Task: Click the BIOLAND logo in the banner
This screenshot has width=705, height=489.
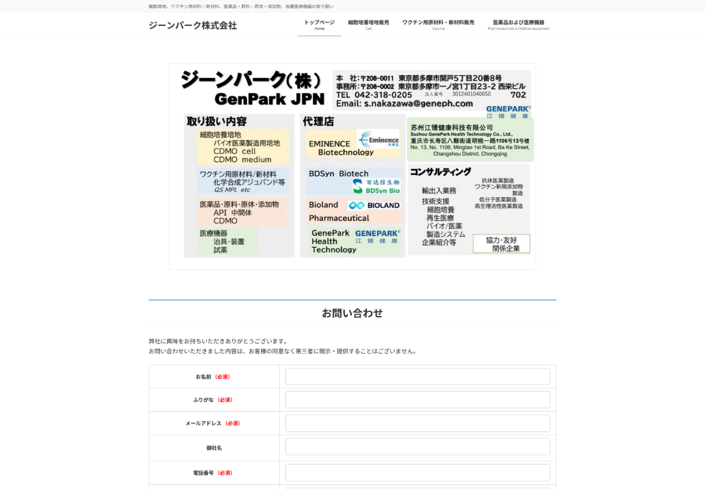Action: pos(374,205)
